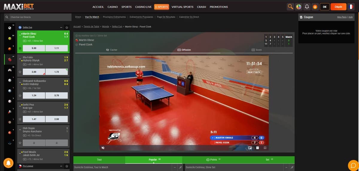Bet on odds 3.70 for Andrii Hrabskyi
Screen dimensions: 359x171
[x=57, y=95]
